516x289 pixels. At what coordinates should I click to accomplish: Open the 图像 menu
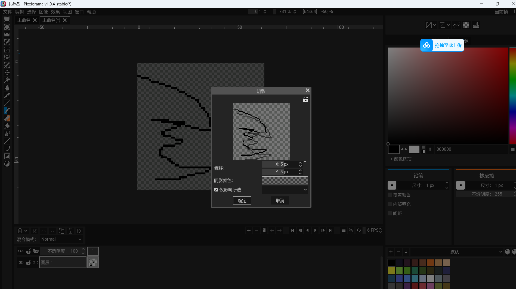pyautogui.click(x=44, y=12)
